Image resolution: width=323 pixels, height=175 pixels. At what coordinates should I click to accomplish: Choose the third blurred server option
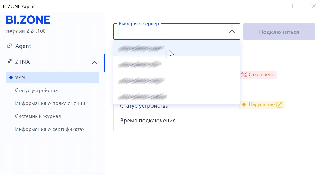point(177,80)
